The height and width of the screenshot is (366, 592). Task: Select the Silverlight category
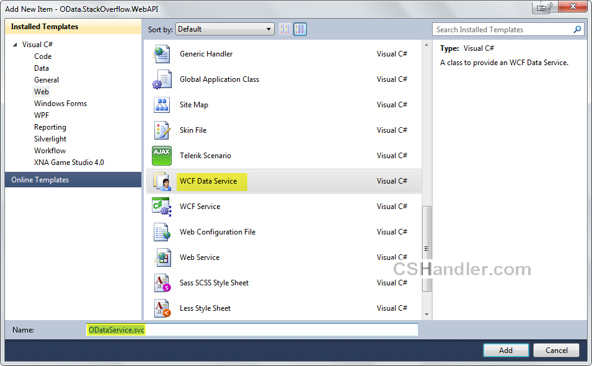[x=50, y=138]
